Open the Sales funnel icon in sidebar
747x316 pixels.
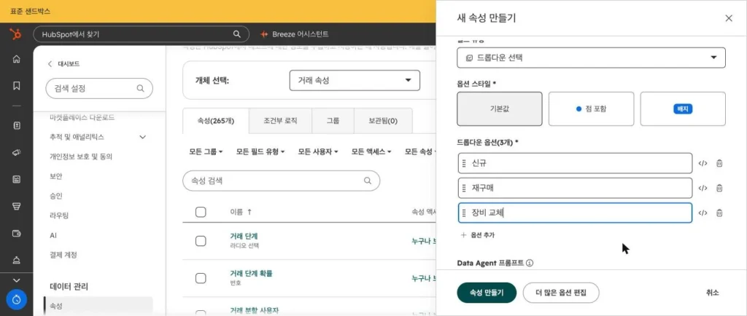pyautogui.click(x=16, y=206)
